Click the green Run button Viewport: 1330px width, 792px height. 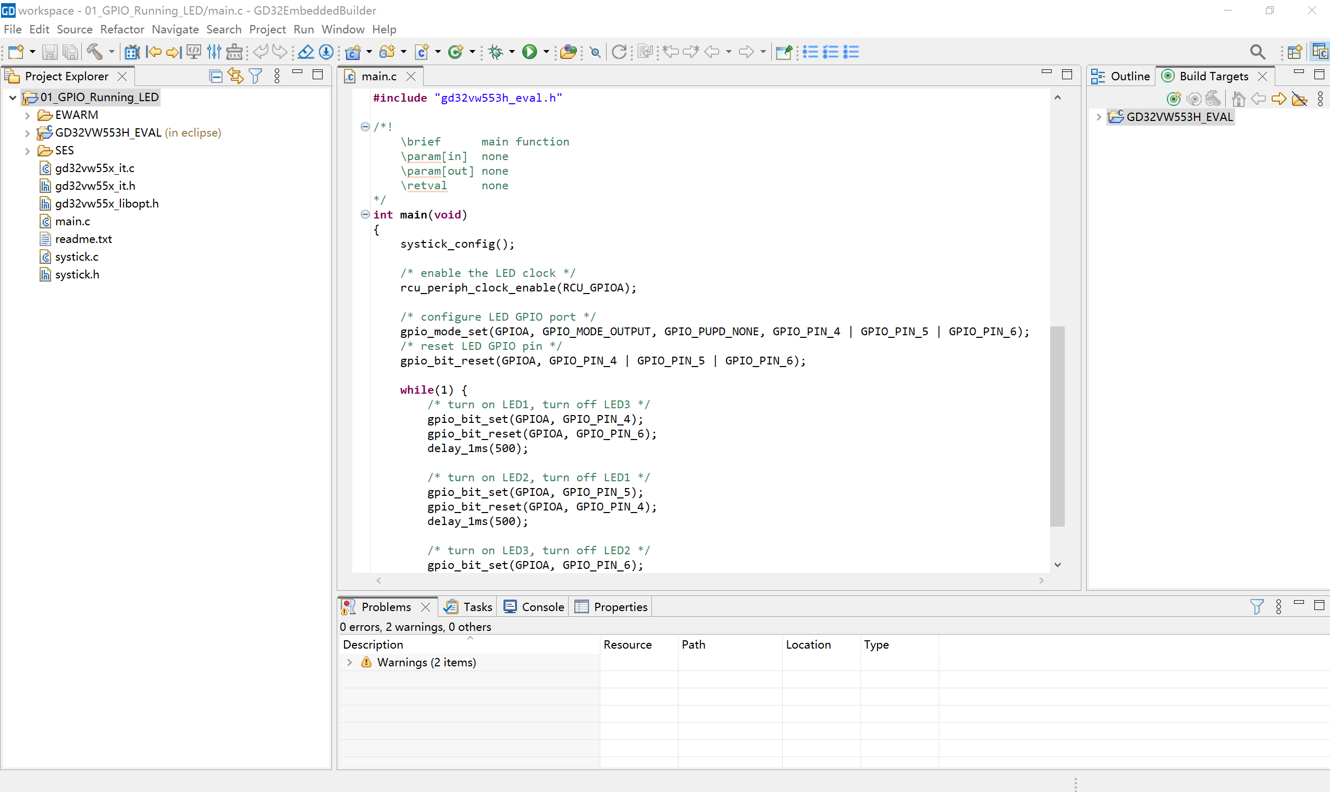(529, 52)
